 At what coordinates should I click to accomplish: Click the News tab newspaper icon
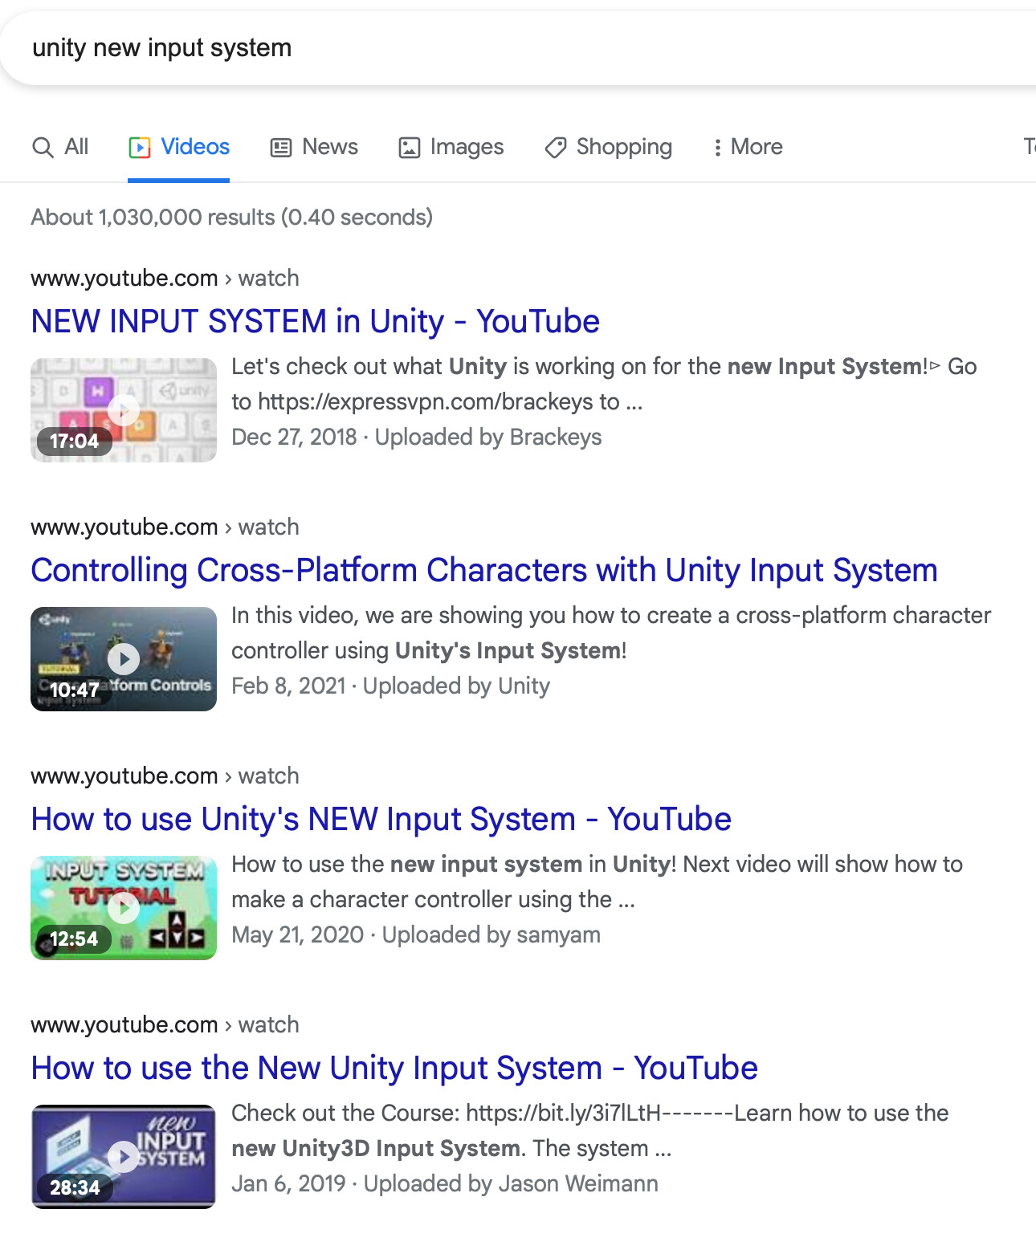[x=281, y=148]
